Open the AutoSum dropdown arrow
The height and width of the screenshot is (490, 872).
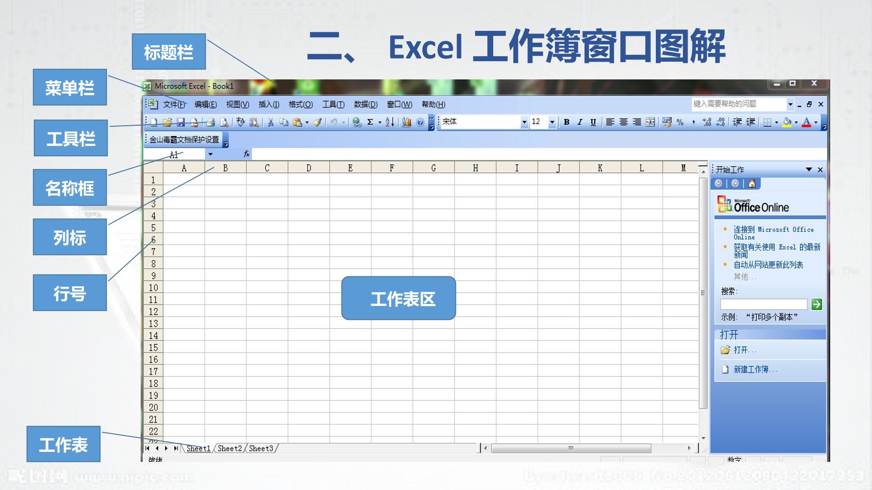[x=380, y=122]
